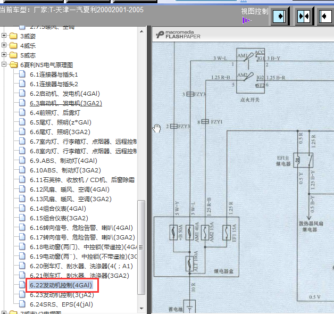This screenshot has width=334, height=314.
Task: Open 6.17转向信号、危险告警、喇叭(3GA2)
Action: [82, 237]
